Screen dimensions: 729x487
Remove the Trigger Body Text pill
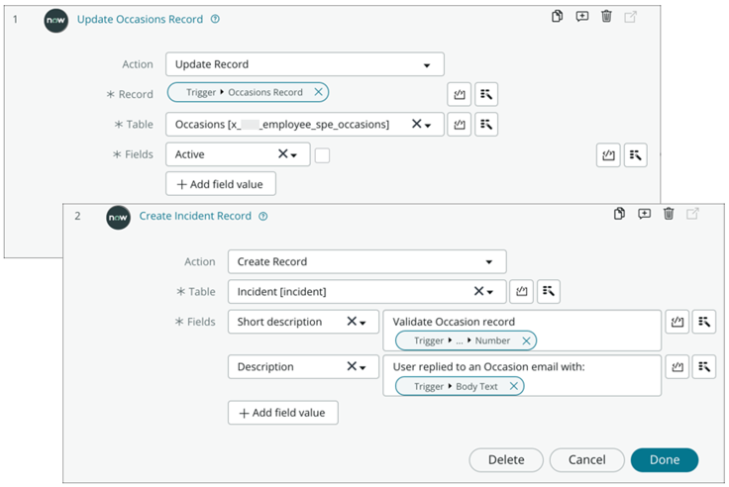click(x=513, y=386)
